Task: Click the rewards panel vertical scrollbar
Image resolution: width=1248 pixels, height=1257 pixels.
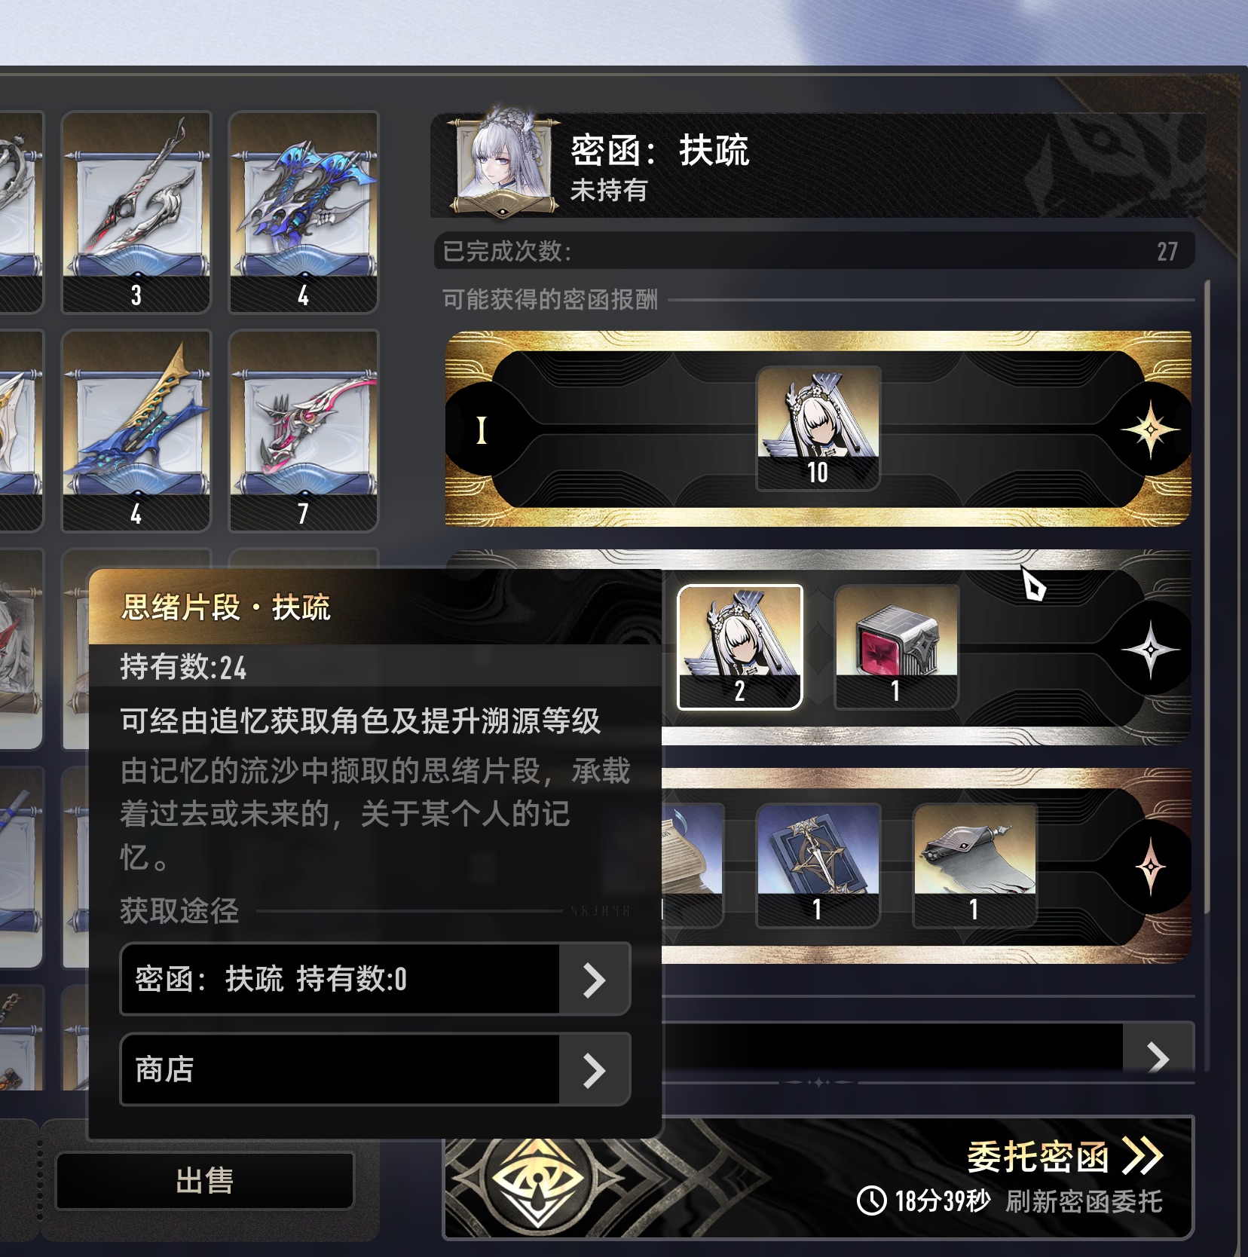Action: (x=1207, y=595)
